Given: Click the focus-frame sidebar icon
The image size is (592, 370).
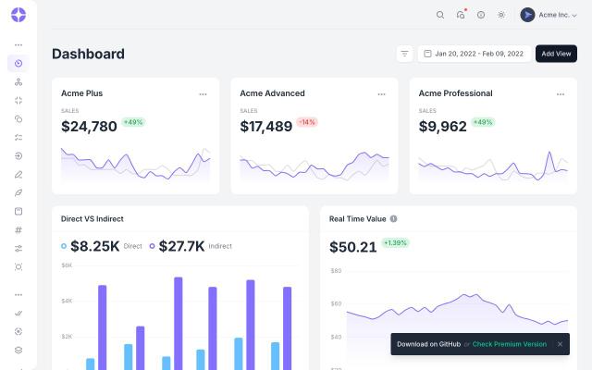Looking at the screenshot, I should [18, 267].
